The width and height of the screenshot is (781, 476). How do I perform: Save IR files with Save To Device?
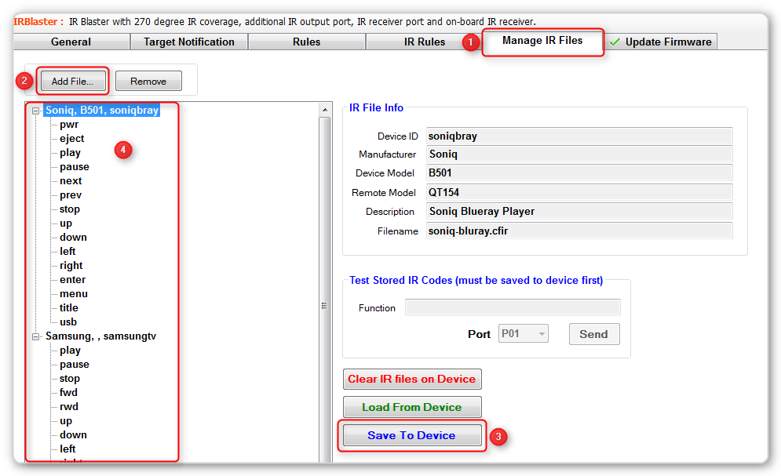411,435
